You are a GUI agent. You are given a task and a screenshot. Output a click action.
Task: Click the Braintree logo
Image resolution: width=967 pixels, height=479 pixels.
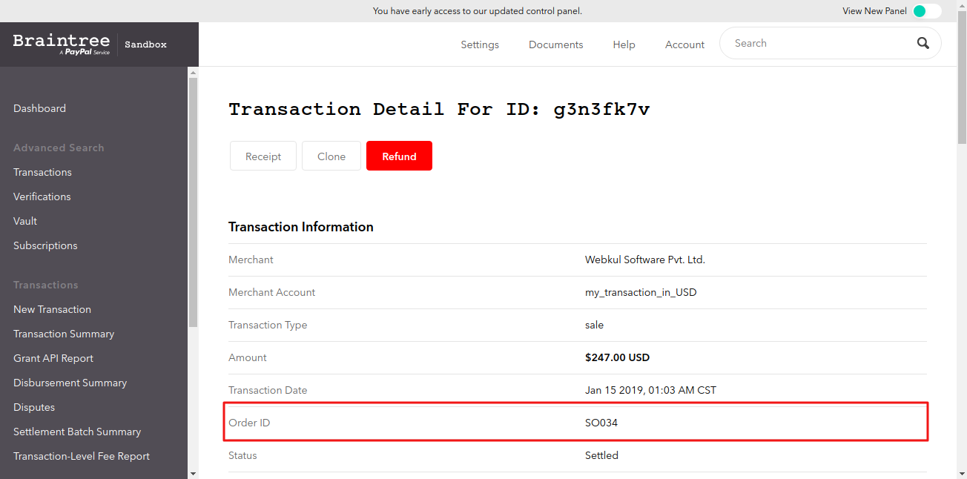[62, 44]
